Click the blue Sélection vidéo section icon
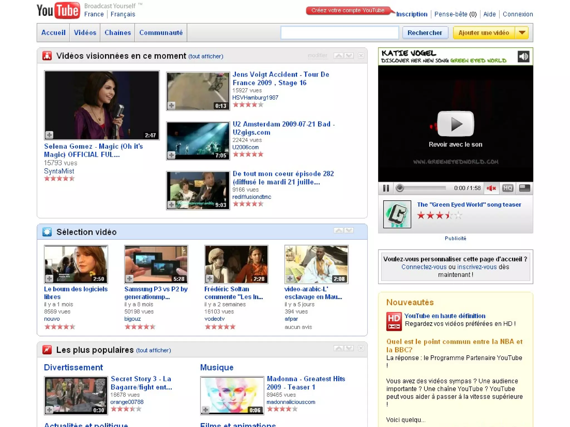 [47, 232]
